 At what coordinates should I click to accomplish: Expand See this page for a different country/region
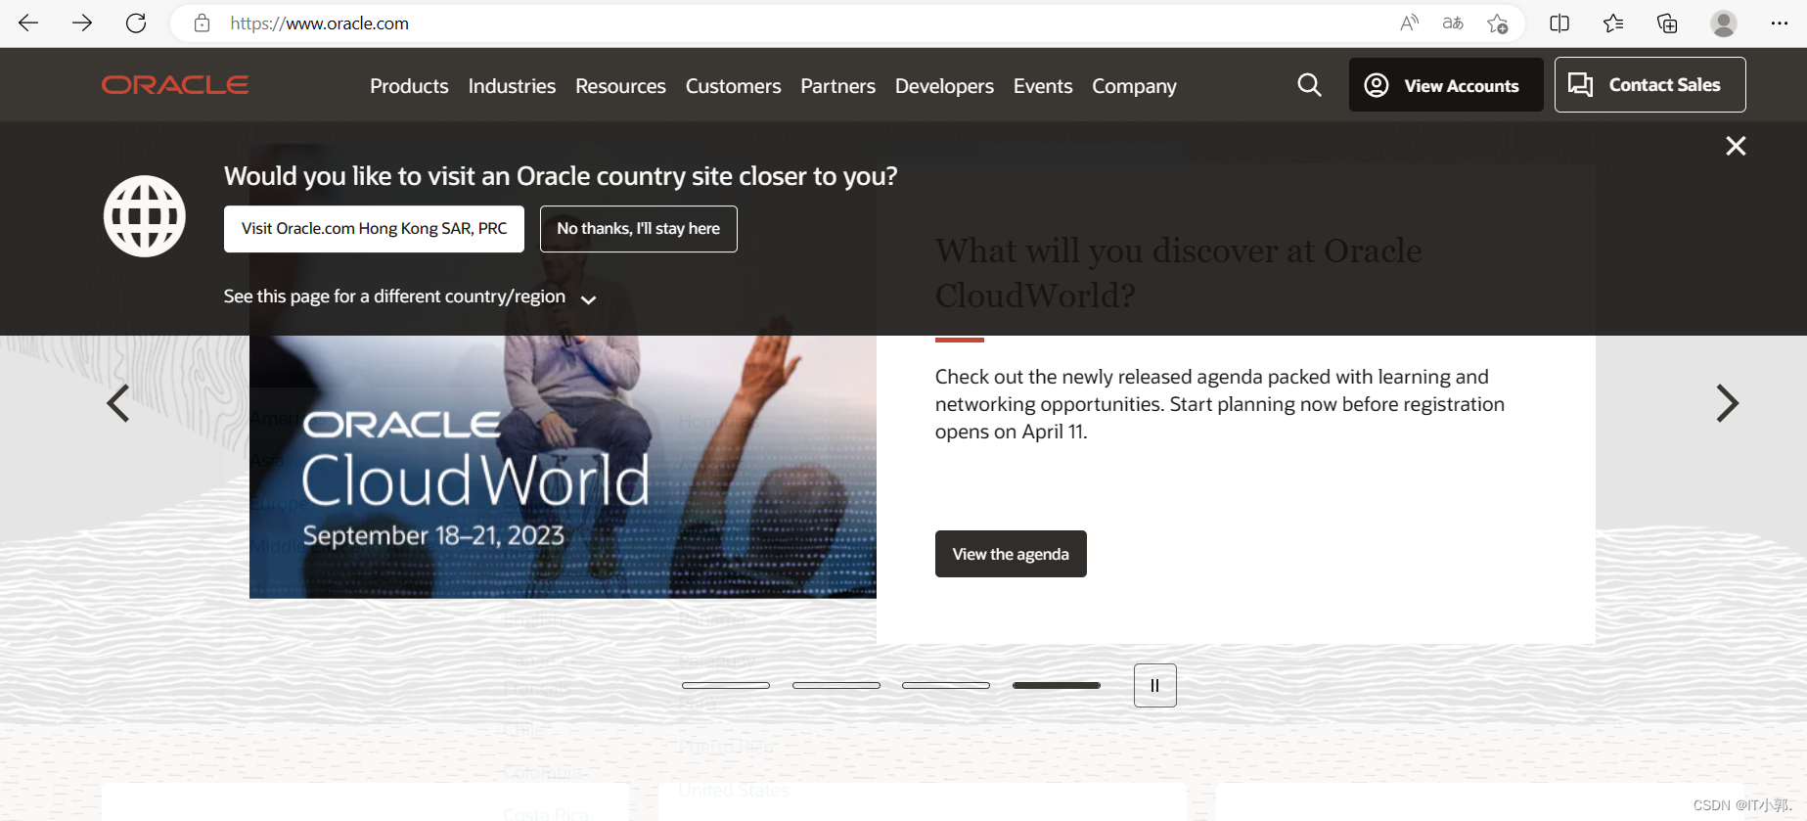(x=410, y=296)
